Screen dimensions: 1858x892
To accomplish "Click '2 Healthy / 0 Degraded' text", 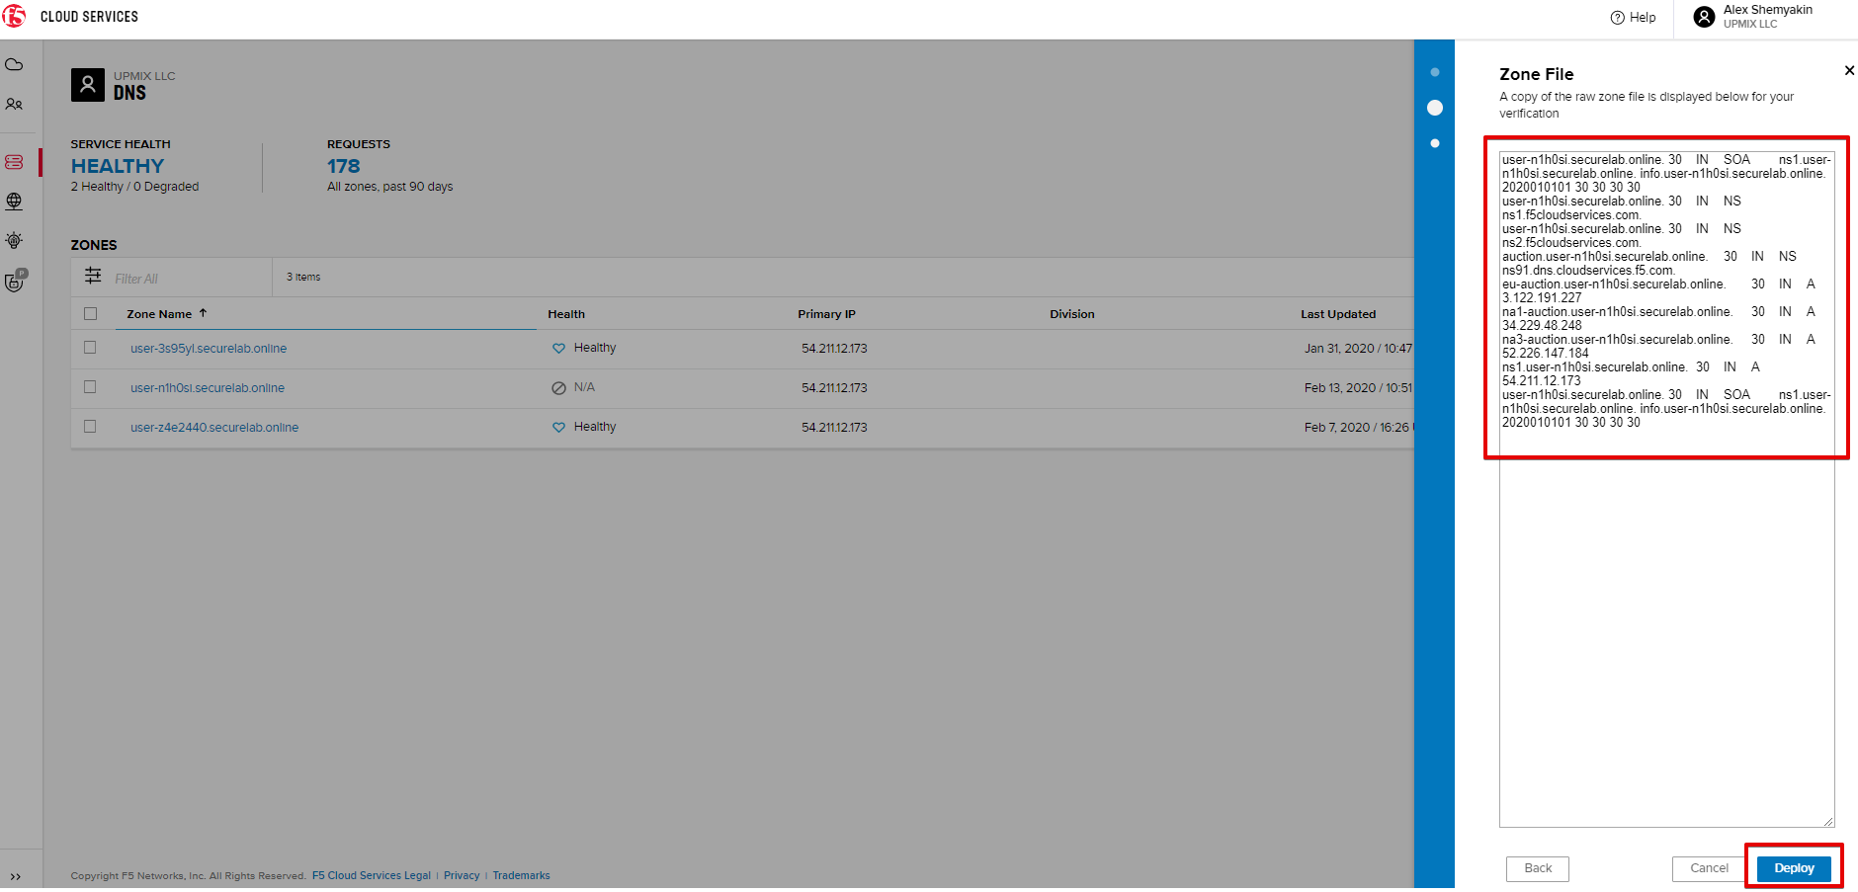I will 134,187.
